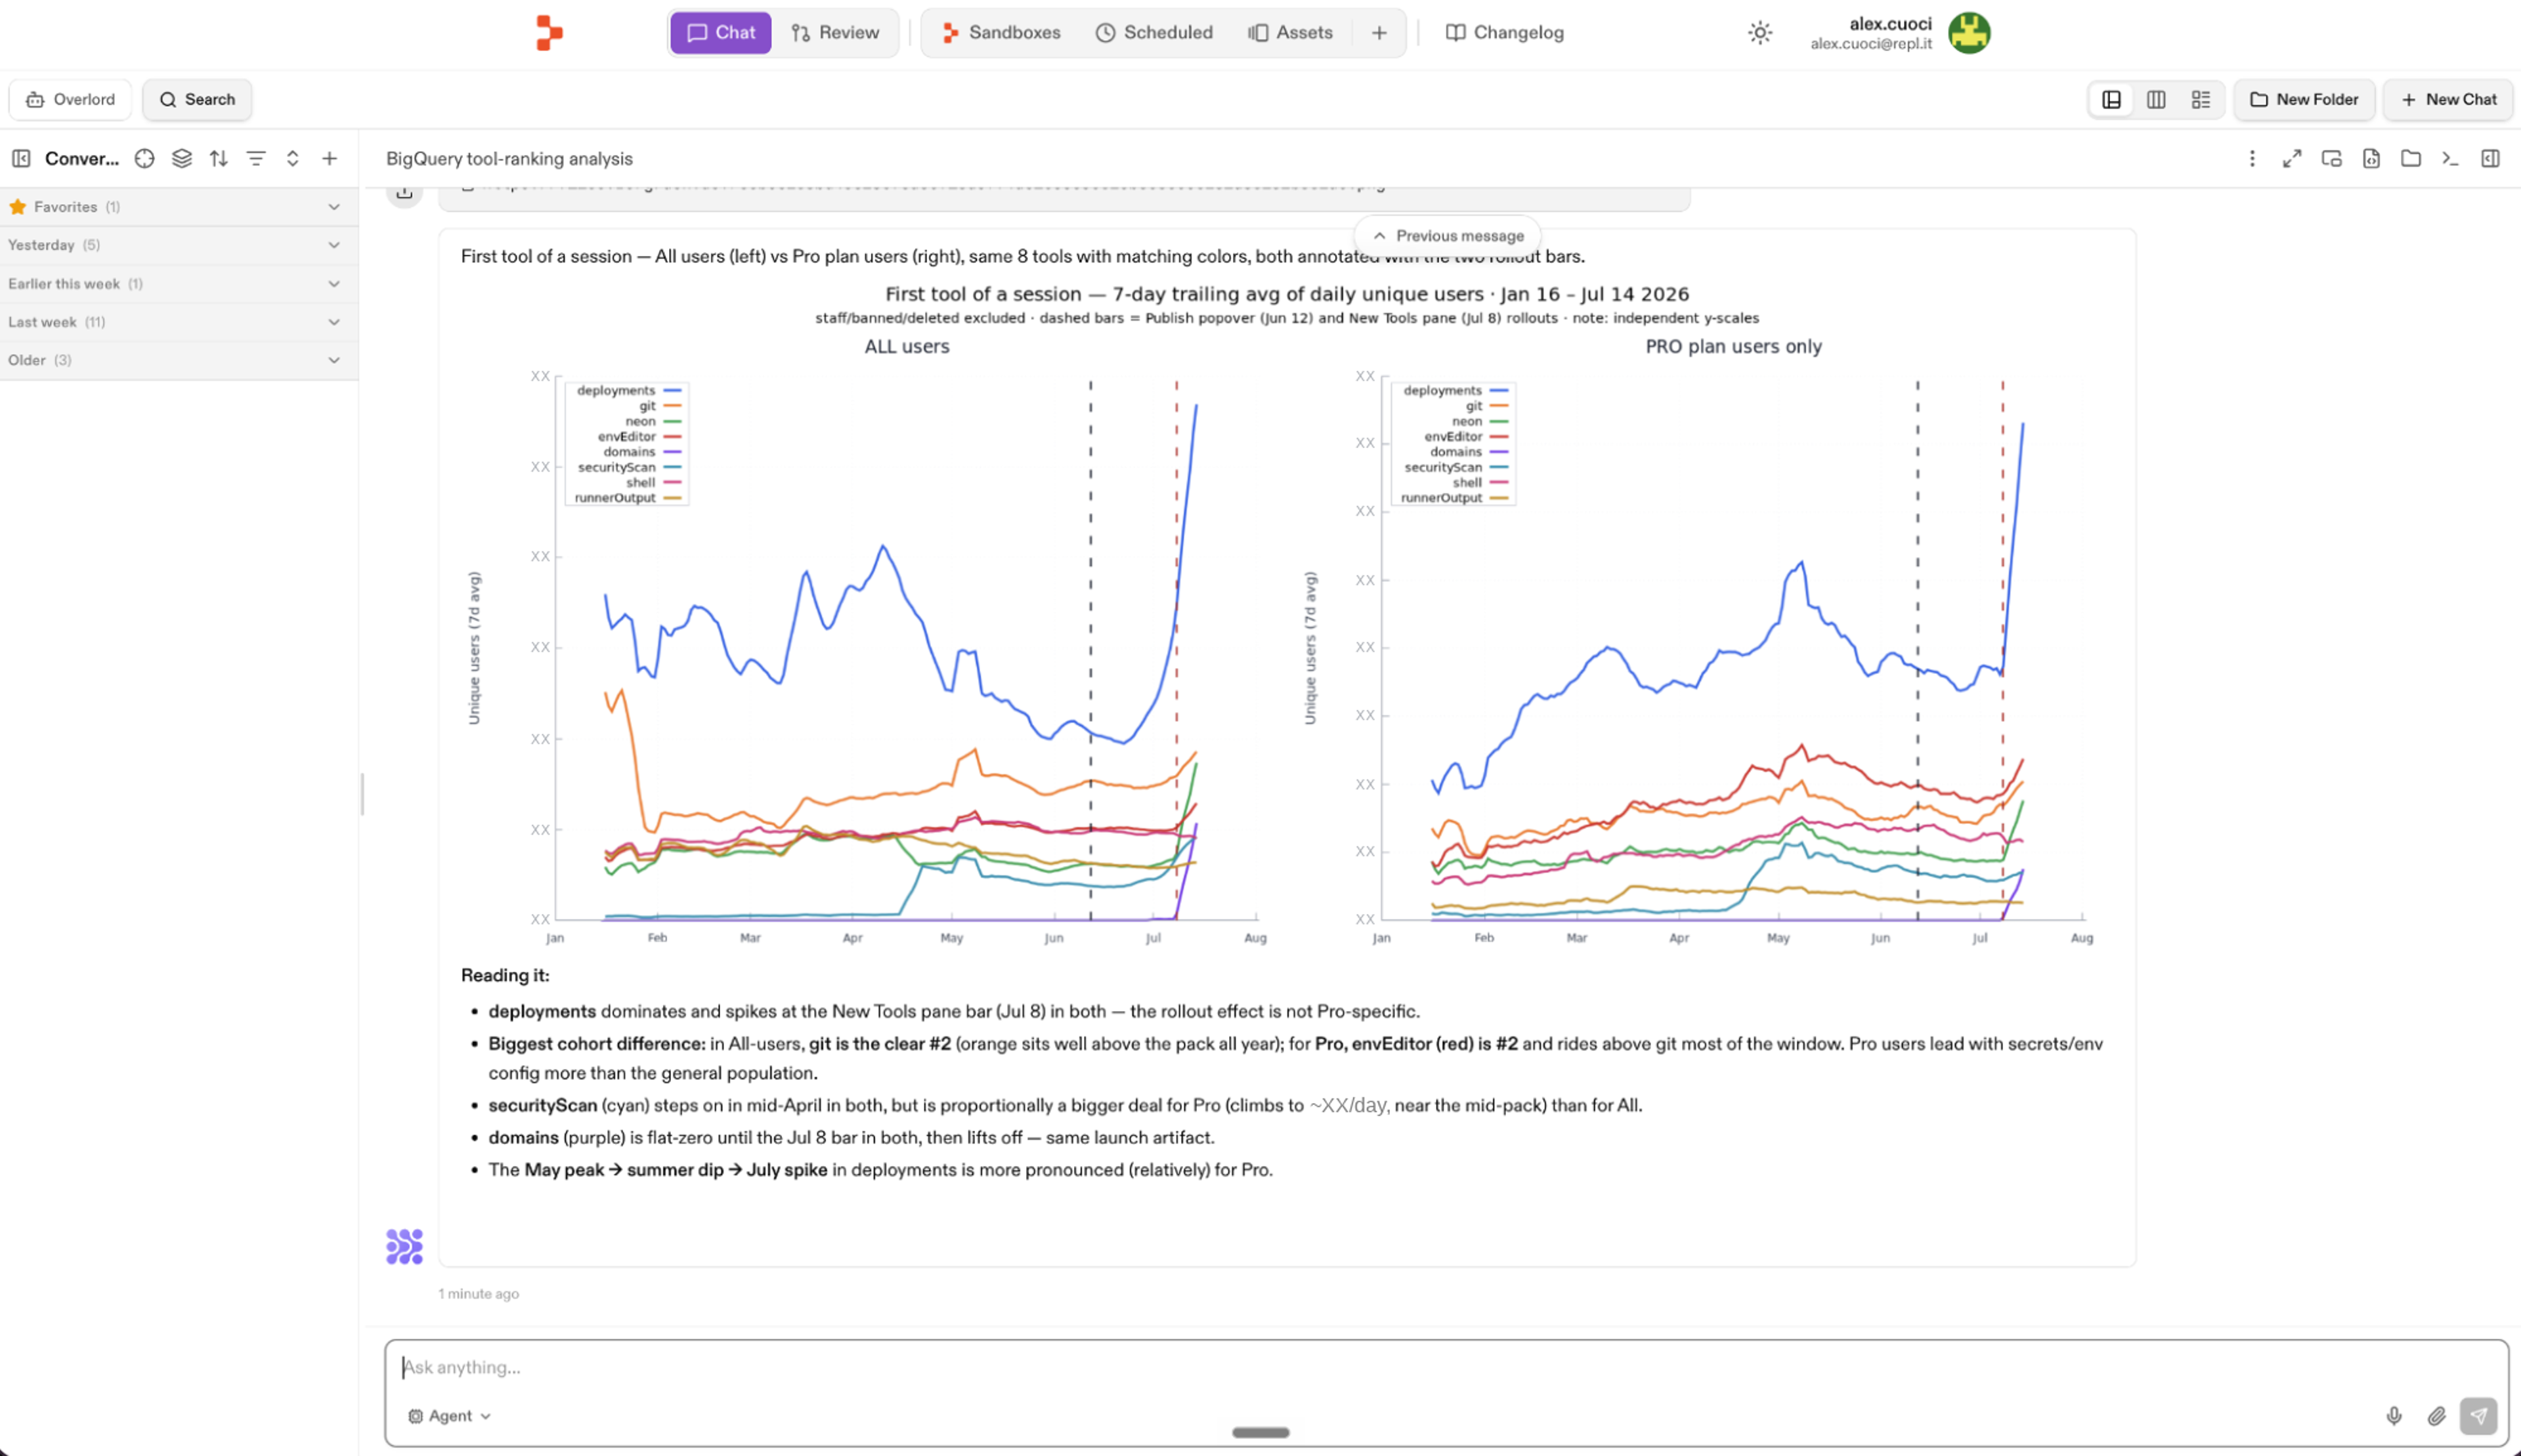This screenshot has width=2521, height=1456.
Task: Click the microphone icon in the chat input
Action: point(2394,1416)
